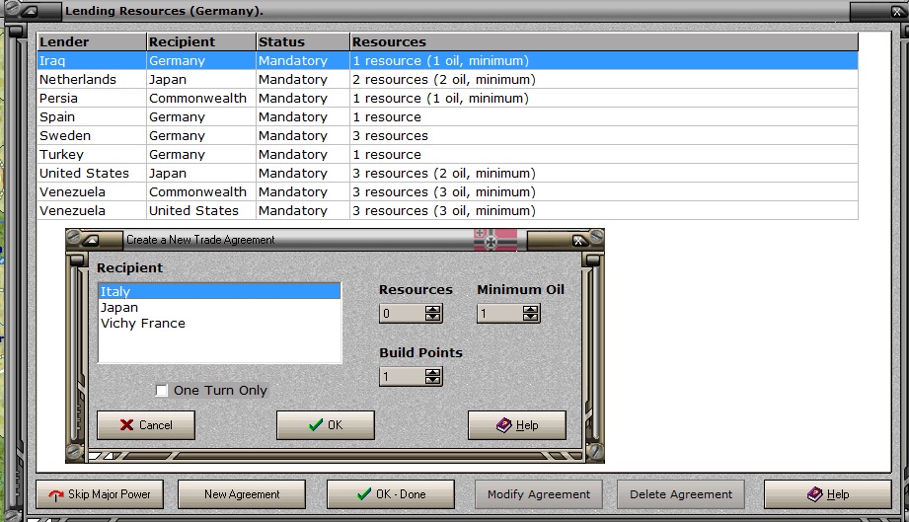Sort by the Status column header
The width and height of the screenshot is (909, 522).
(x=303, y=41)
